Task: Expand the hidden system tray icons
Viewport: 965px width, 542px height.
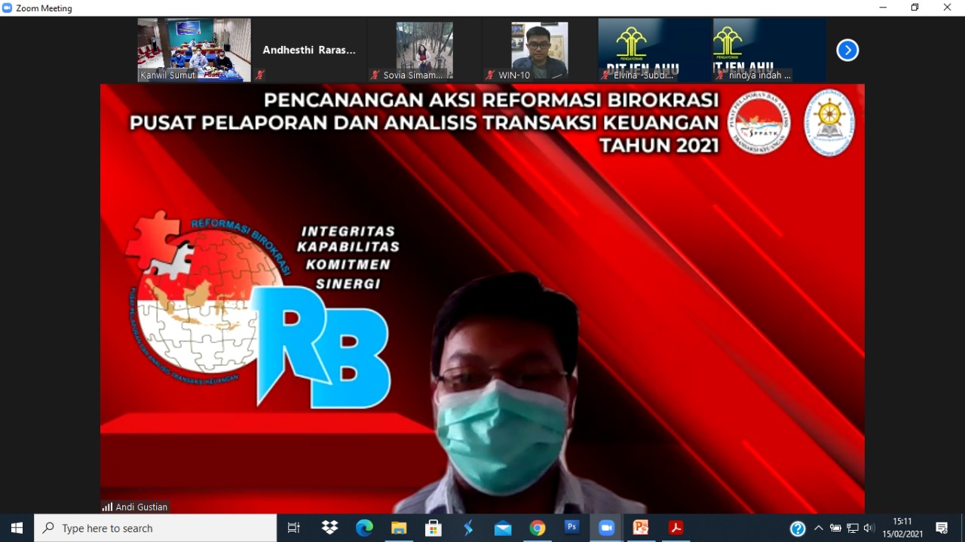Action: 819,528
